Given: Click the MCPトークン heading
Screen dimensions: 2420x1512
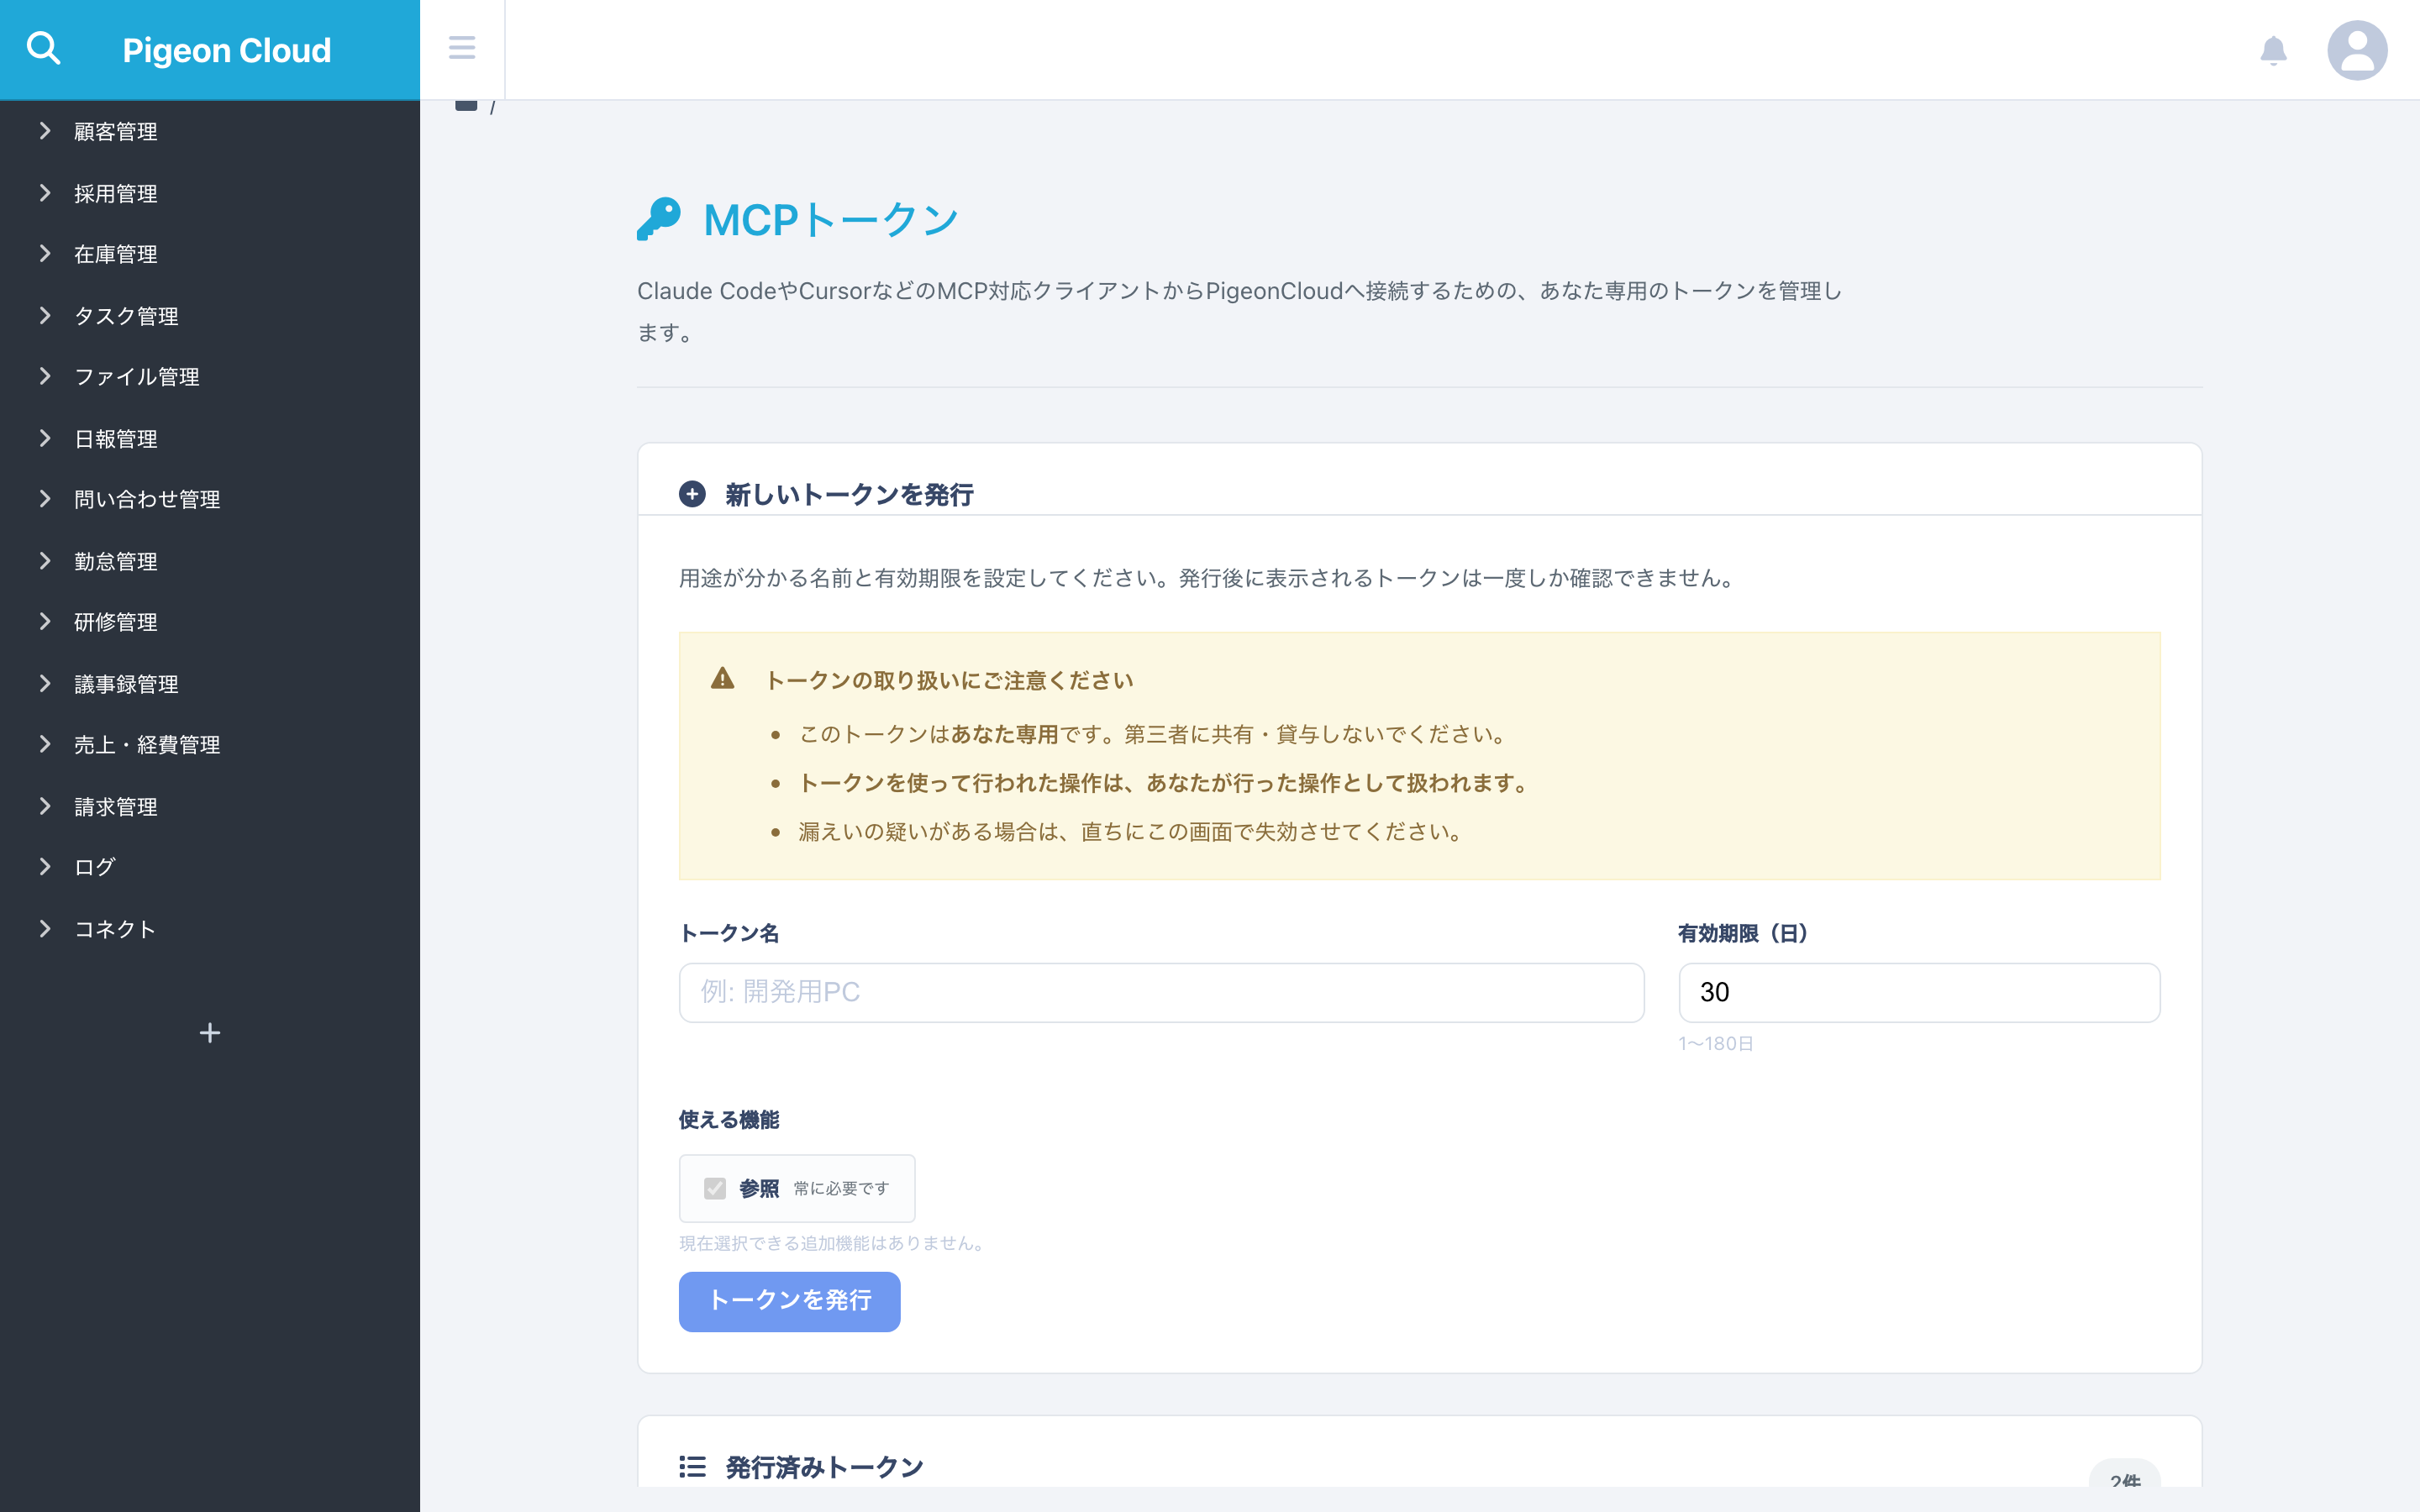Looking at the screenshot, I should click(831, 220).
